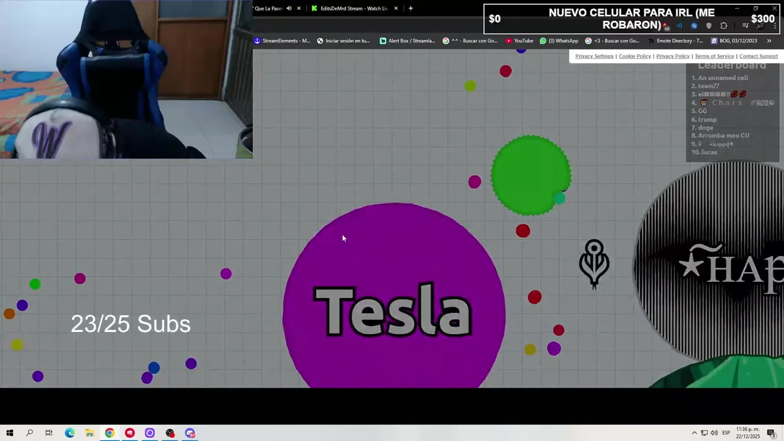Open the chat app with notification badge on taskbar
This screenshot has height=441, width=784.
[190, 433]
